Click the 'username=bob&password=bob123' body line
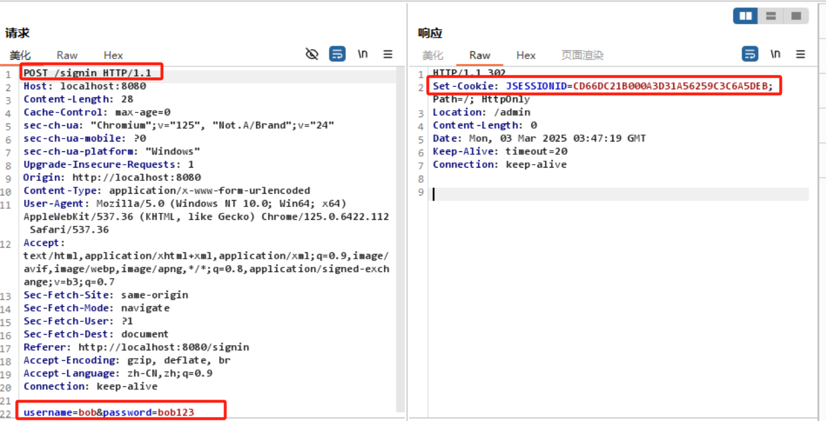Viewport: 826px width, 421px height. [109, 412]
